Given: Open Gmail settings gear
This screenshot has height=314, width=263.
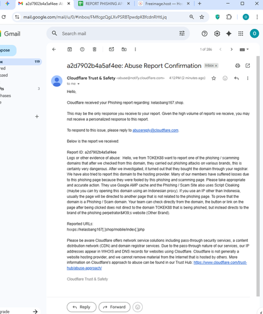Looking at the screenshot, I should coord(217,33).
